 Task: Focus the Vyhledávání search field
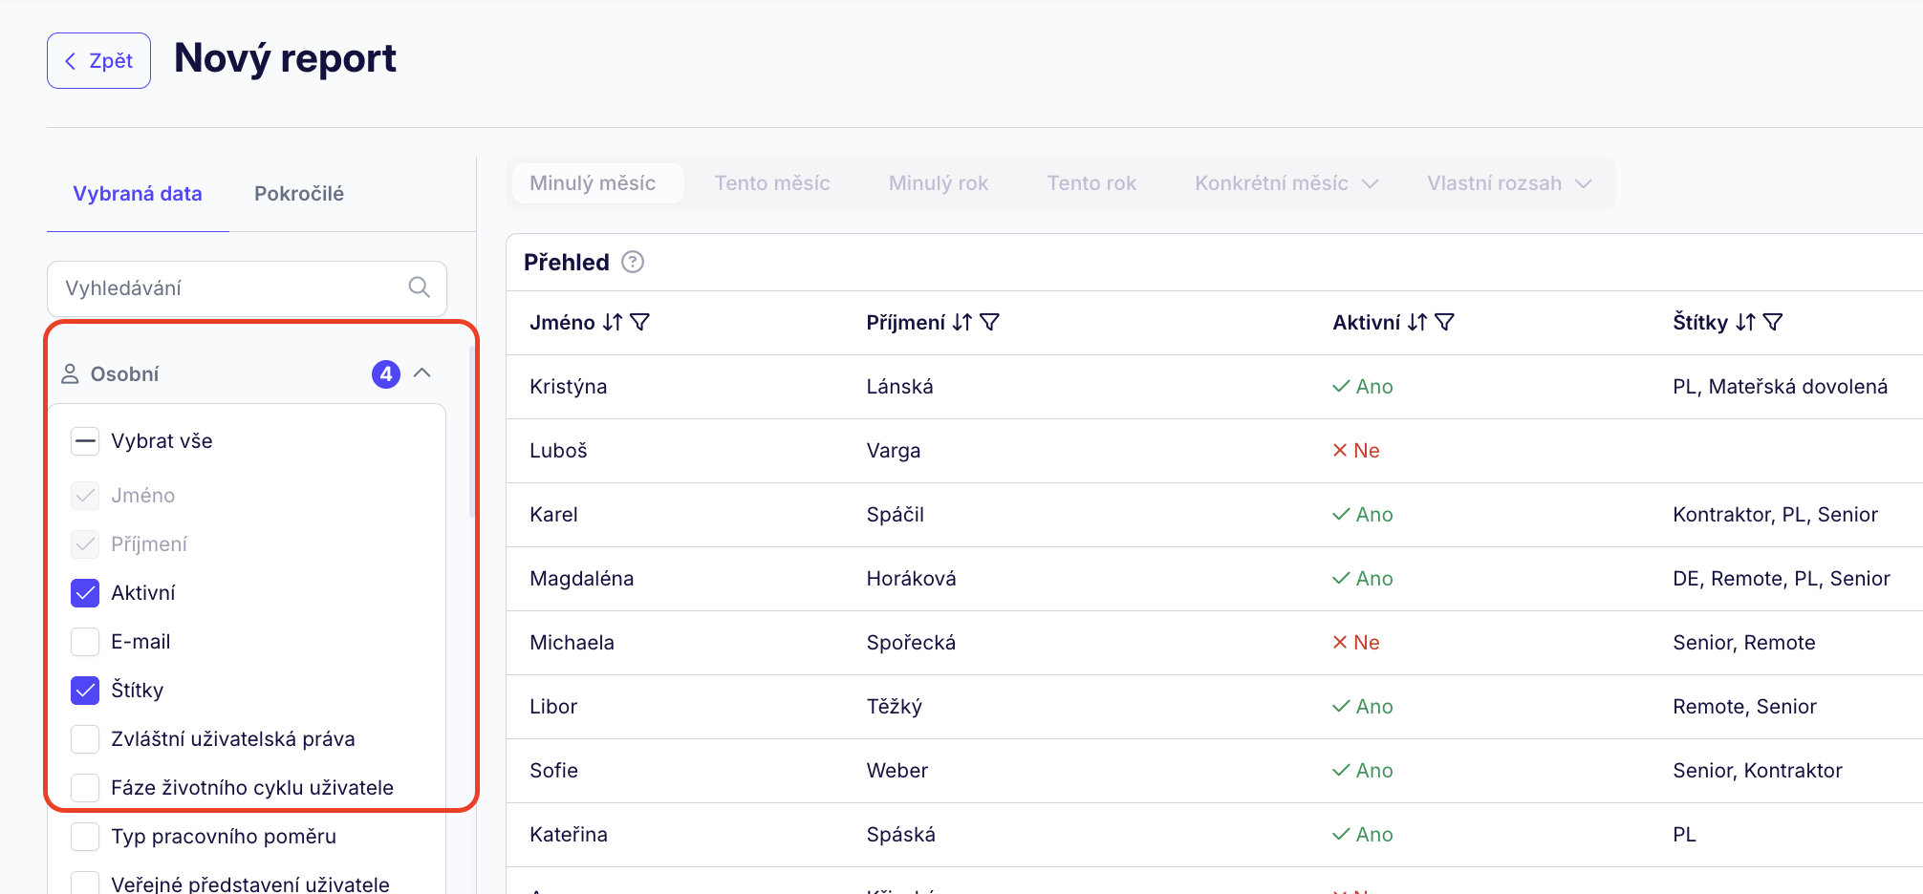[x=229, y=288]
